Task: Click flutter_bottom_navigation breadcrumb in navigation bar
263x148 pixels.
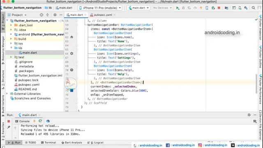Action: click(22, 8)
